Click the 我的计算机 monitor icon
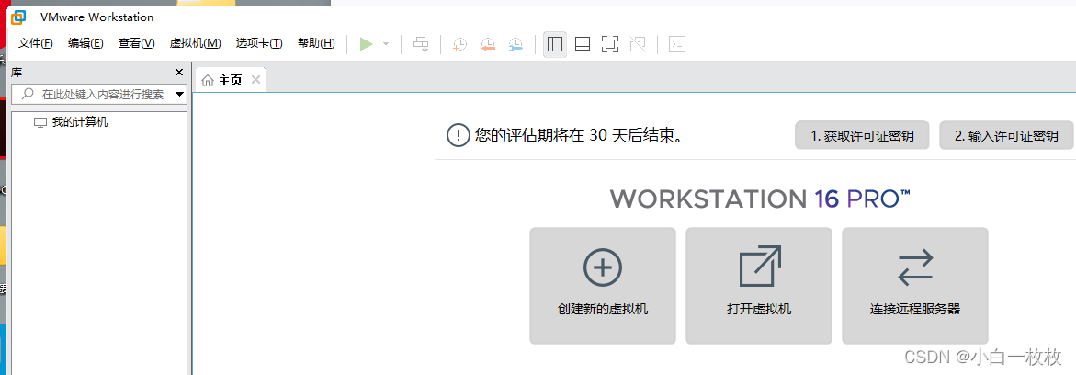1076x375 pixels. pos(41,123)
